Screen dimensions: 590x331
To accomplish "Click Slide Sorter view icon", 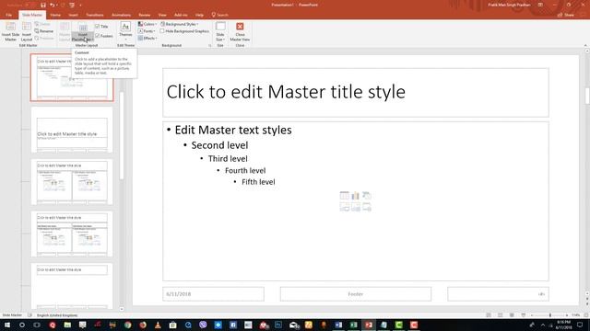I will click(x=500, y=315).
